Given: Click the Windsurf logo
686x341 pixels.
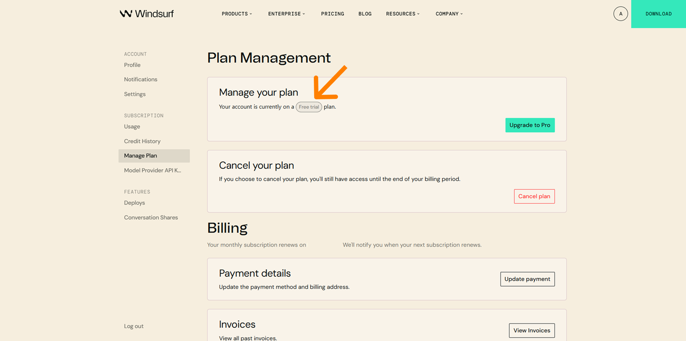Looking at the screenshot, I should [146, 14].
